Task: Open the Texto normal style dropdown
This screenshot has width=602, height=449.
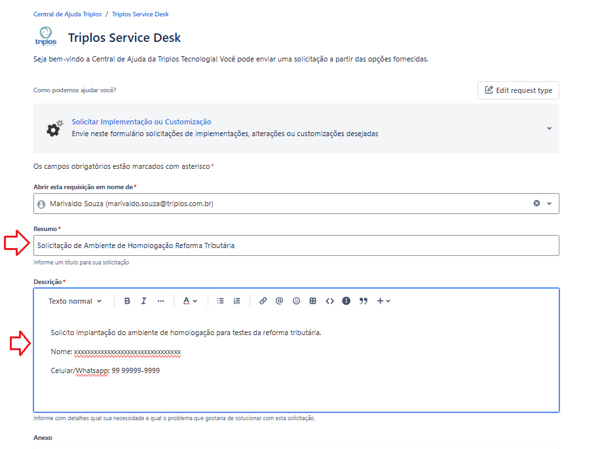Action: click(x=75, y=301)
